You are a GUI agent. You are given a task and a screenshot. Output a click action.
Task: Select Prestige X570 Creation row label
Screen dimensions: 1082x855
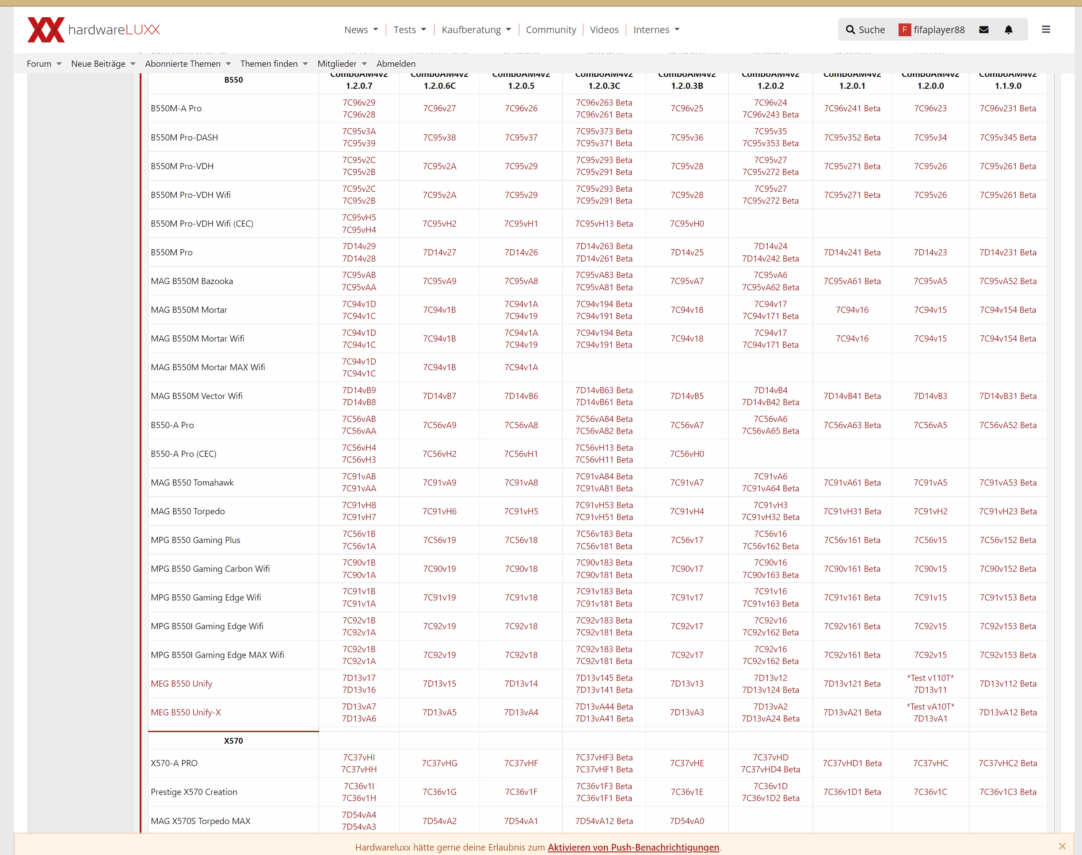tap(194, 792)
